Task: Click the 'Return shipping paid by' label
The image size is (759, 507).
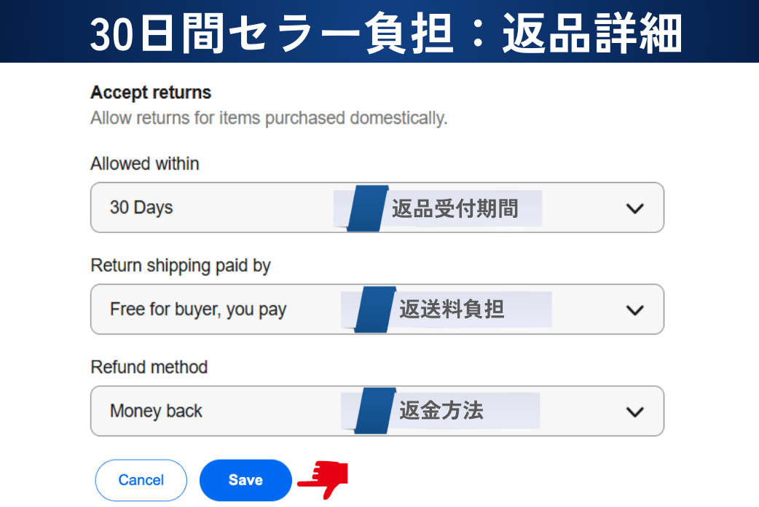Action: pyautogui.click(x=181, y=266)
